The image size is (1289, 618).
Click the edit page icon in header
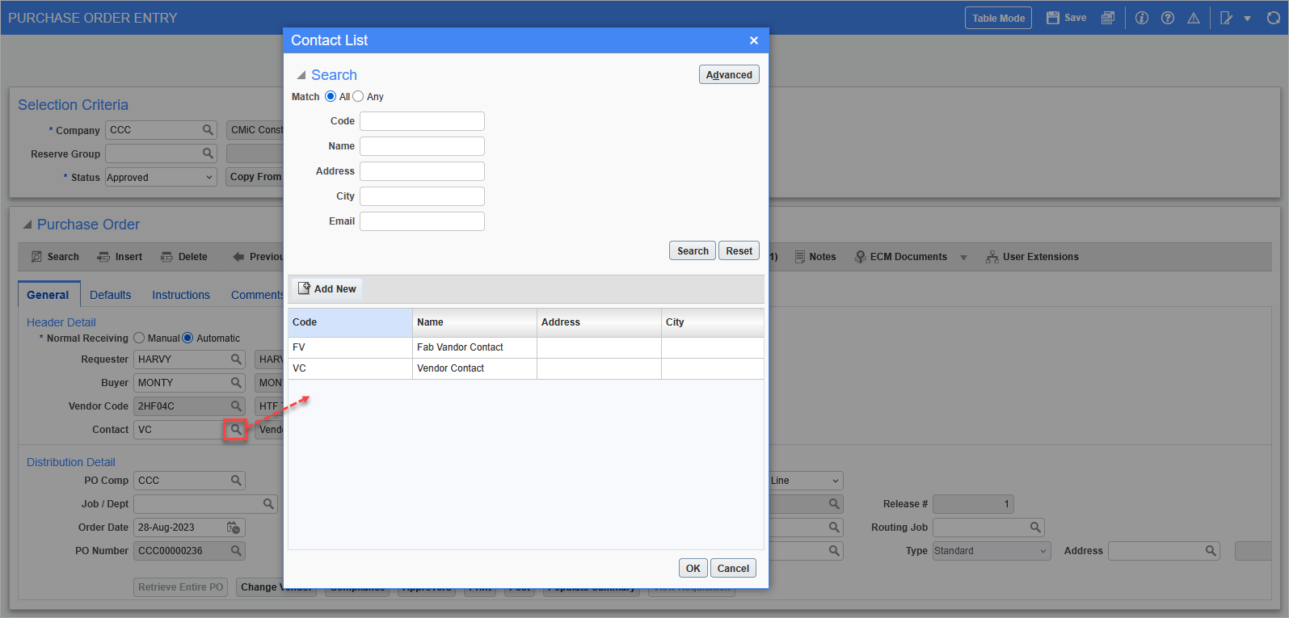[1227, 18]
